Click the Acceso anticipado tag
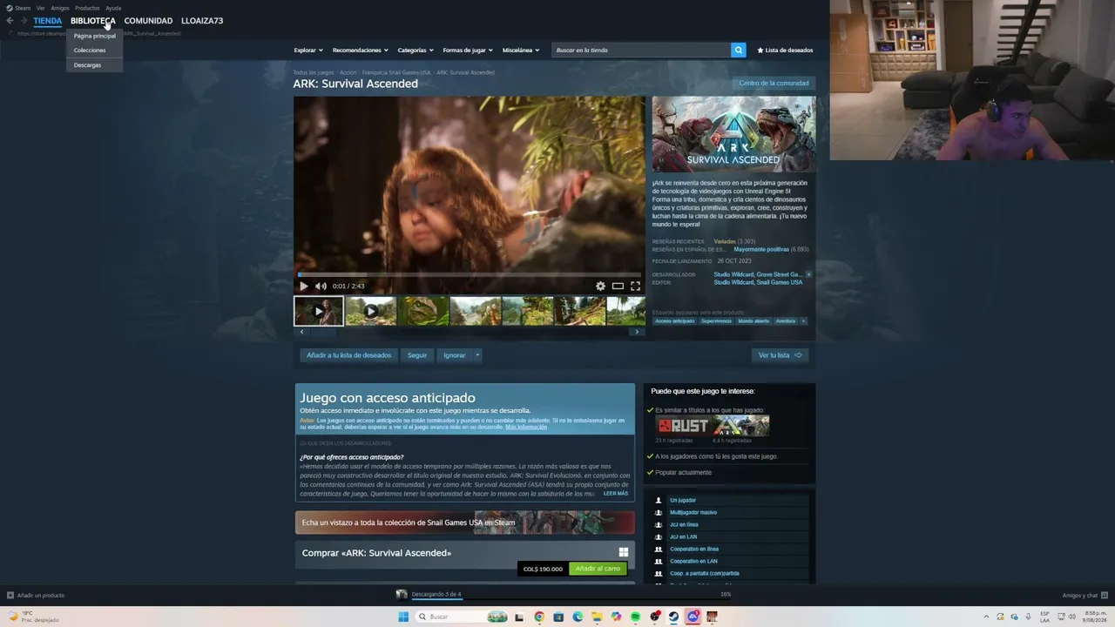The image size is (1115, 627). point(675,321)
